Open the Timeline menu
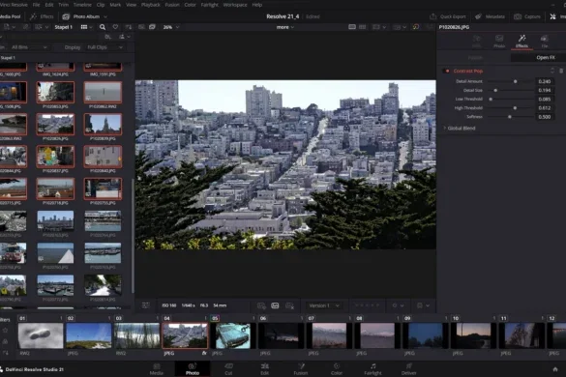 (x=82, y=5)
